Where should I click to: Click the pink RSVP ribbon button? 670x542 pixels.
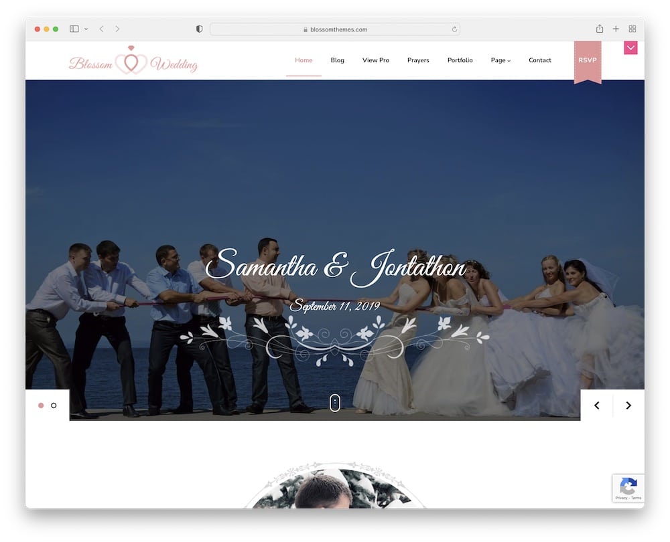[588, 62]
